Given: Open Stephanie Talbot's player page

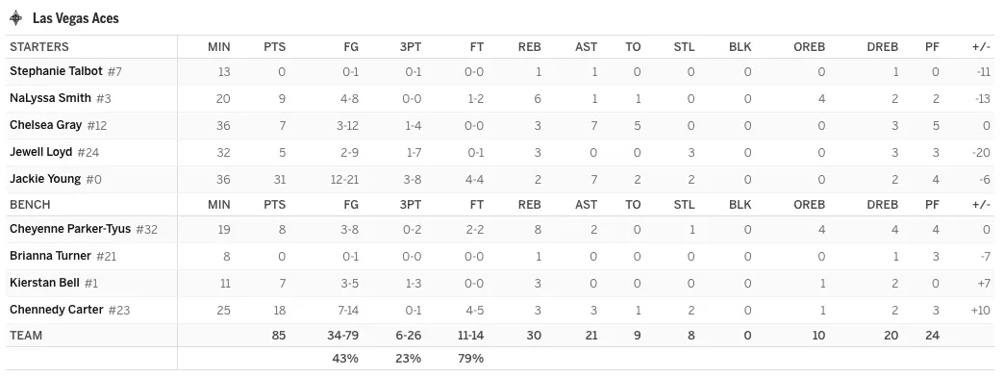Looking at the screenshot, I should 56,71.
